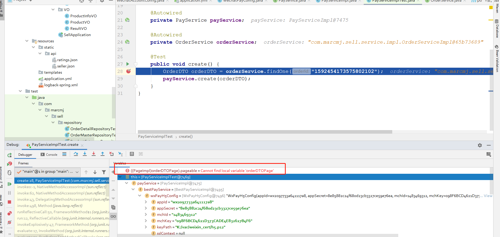This screenshot has width=500, height=237.
Task: Click the Pause Program icon
Action: tap(9, 193)
